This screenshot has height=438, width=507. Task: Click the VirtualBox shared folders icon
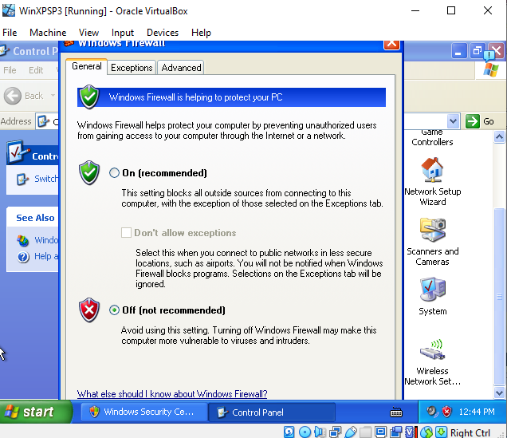pos(365,432)
